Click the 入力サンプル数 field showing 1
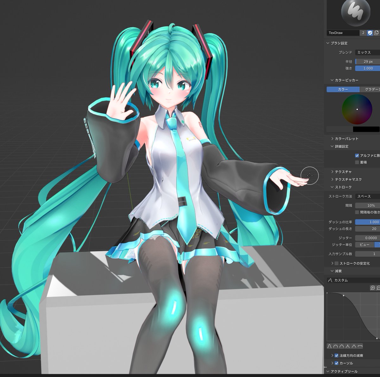This screenshot has height=377, width=380. [x=367, y=254]
